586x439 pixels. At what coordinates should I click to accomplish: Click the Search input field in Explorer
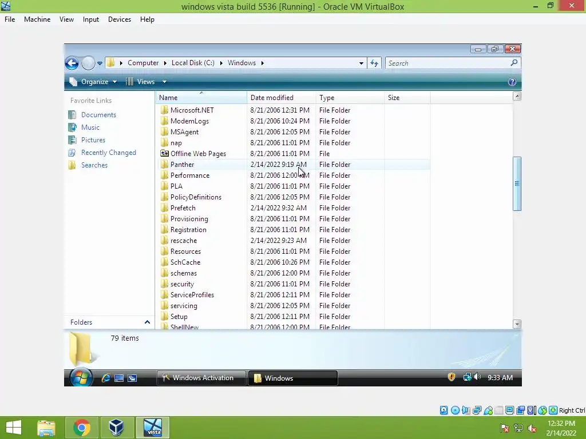(x=448, y=63)
